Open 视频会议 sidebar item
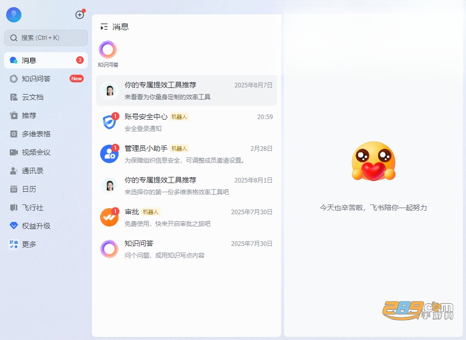 click(x=46, y=152)
